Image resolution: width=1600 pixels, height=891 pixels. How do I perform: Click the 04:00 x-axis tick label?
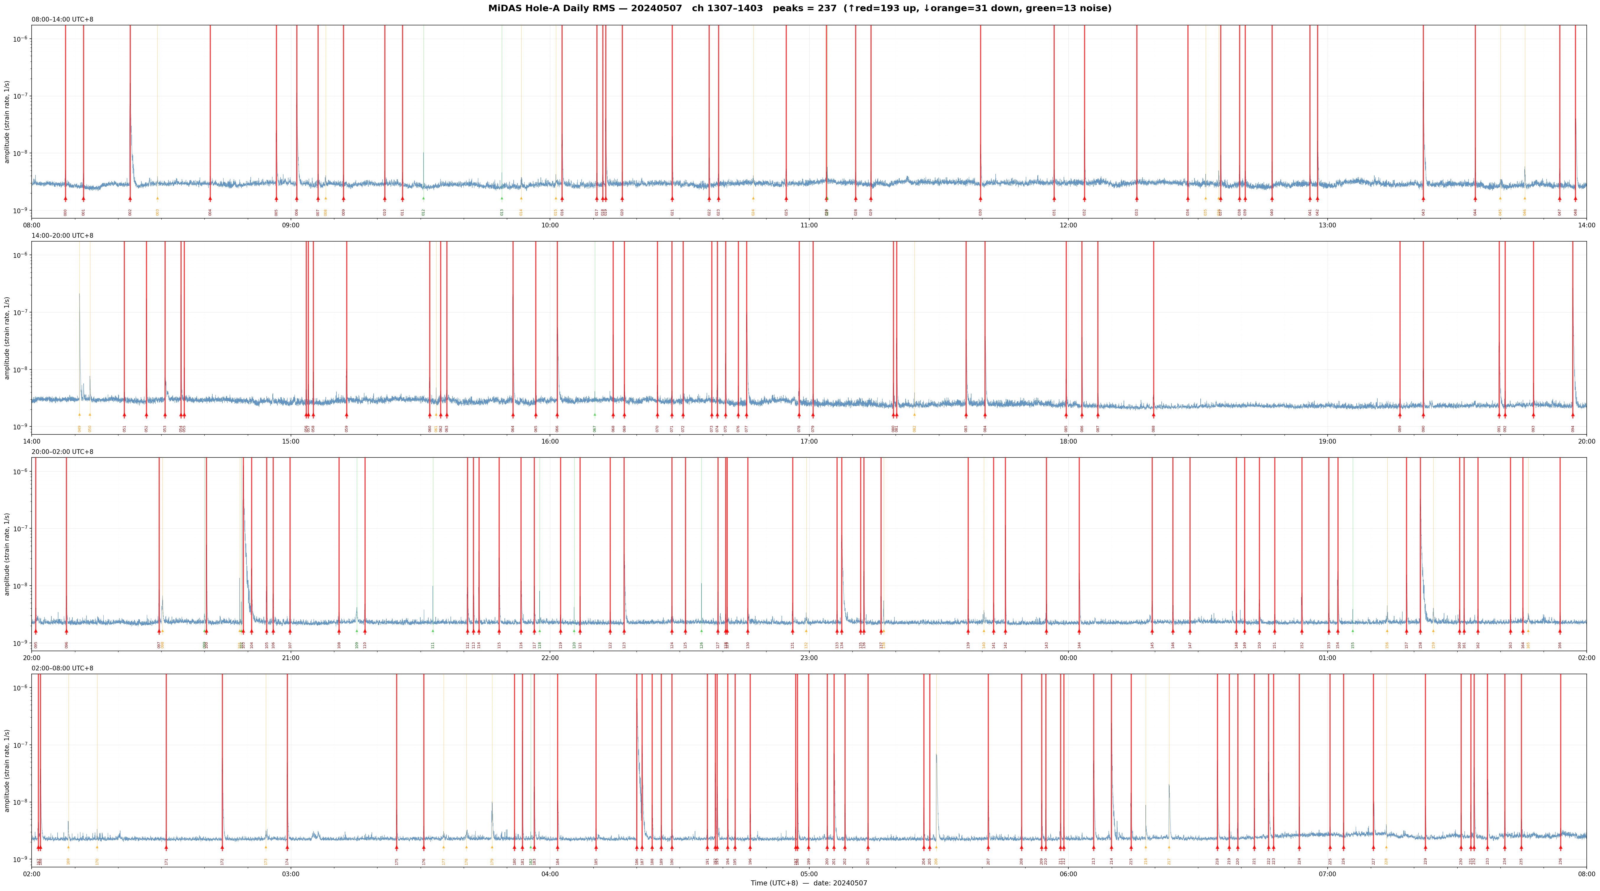tap(550, 874)
